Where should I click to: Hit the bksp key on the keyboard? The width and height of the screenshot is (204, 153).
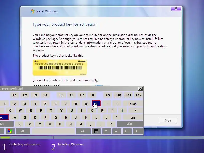[x=133, y=104]
